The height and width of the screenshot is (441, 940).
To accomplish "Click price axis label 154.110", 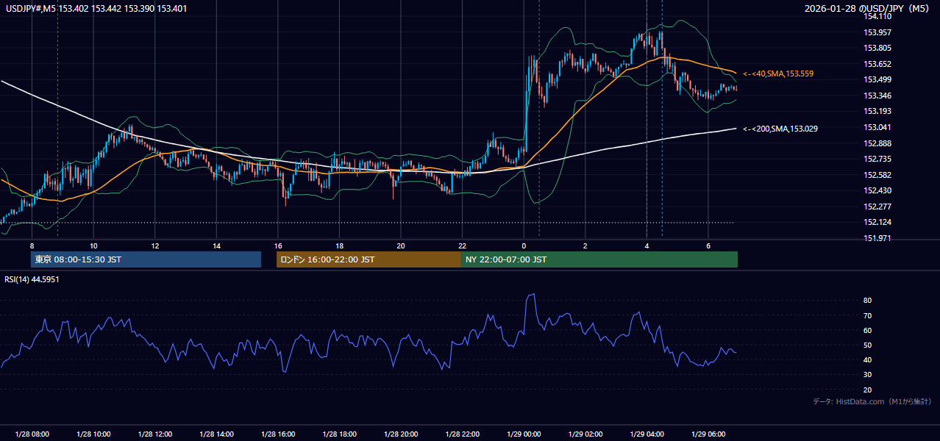I will 878,16.
